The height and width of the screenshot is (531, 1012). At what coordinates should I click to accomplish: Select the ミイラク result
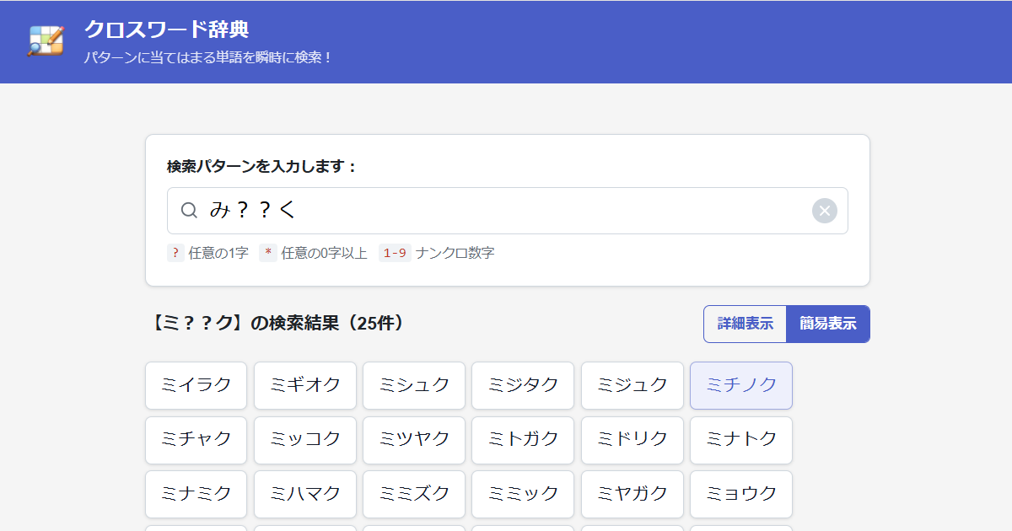pos(196,385)
